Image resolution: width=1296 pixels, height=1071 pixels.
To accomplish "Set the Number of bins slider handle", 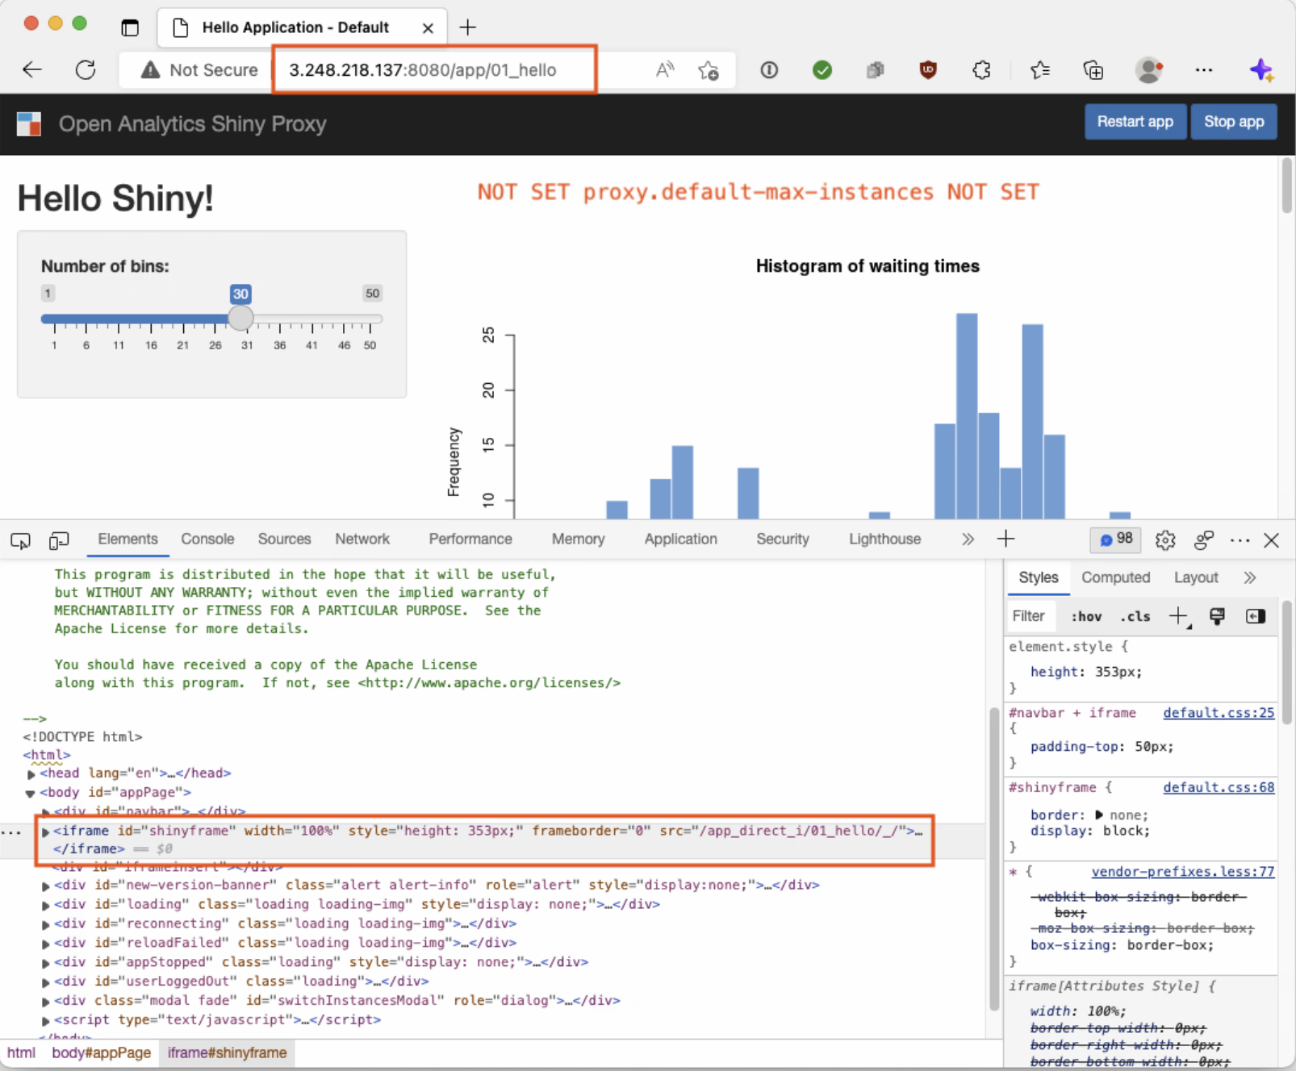I will (x=240, y=319).
